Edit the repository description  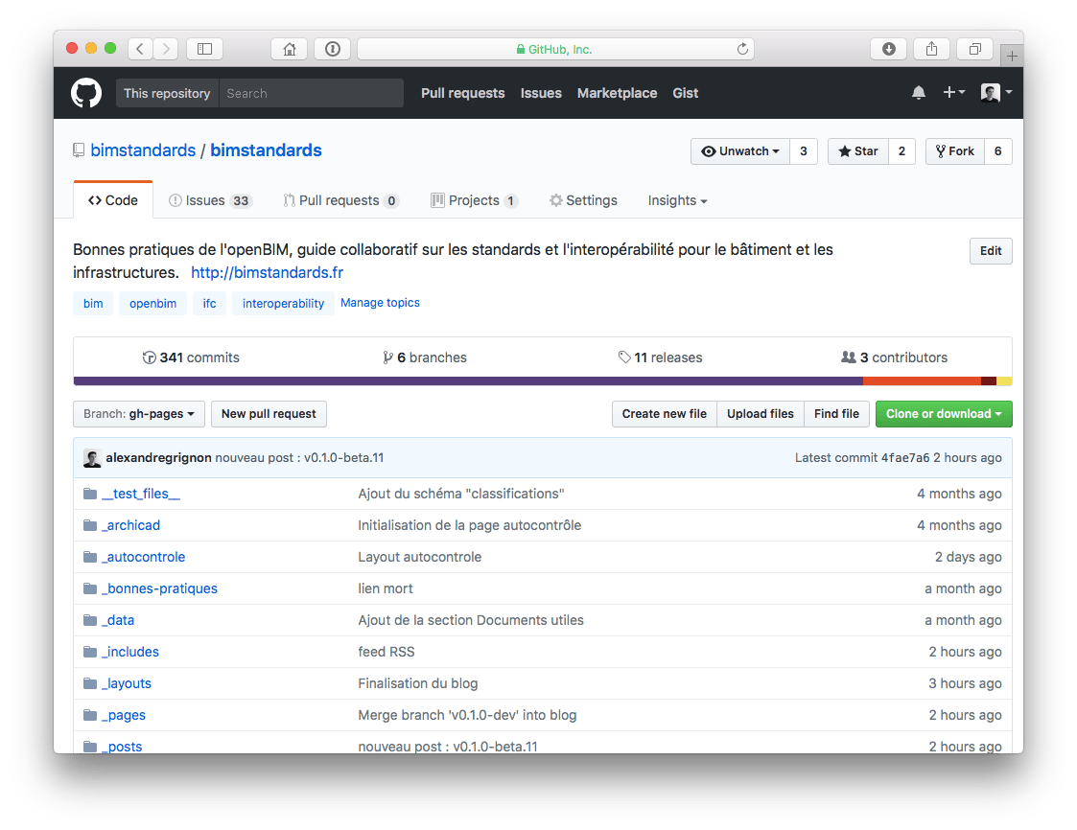991,251
